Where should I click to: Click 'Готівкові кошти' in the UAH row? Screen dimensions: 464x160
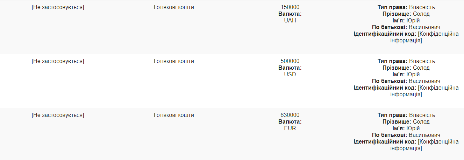point(174,7)
